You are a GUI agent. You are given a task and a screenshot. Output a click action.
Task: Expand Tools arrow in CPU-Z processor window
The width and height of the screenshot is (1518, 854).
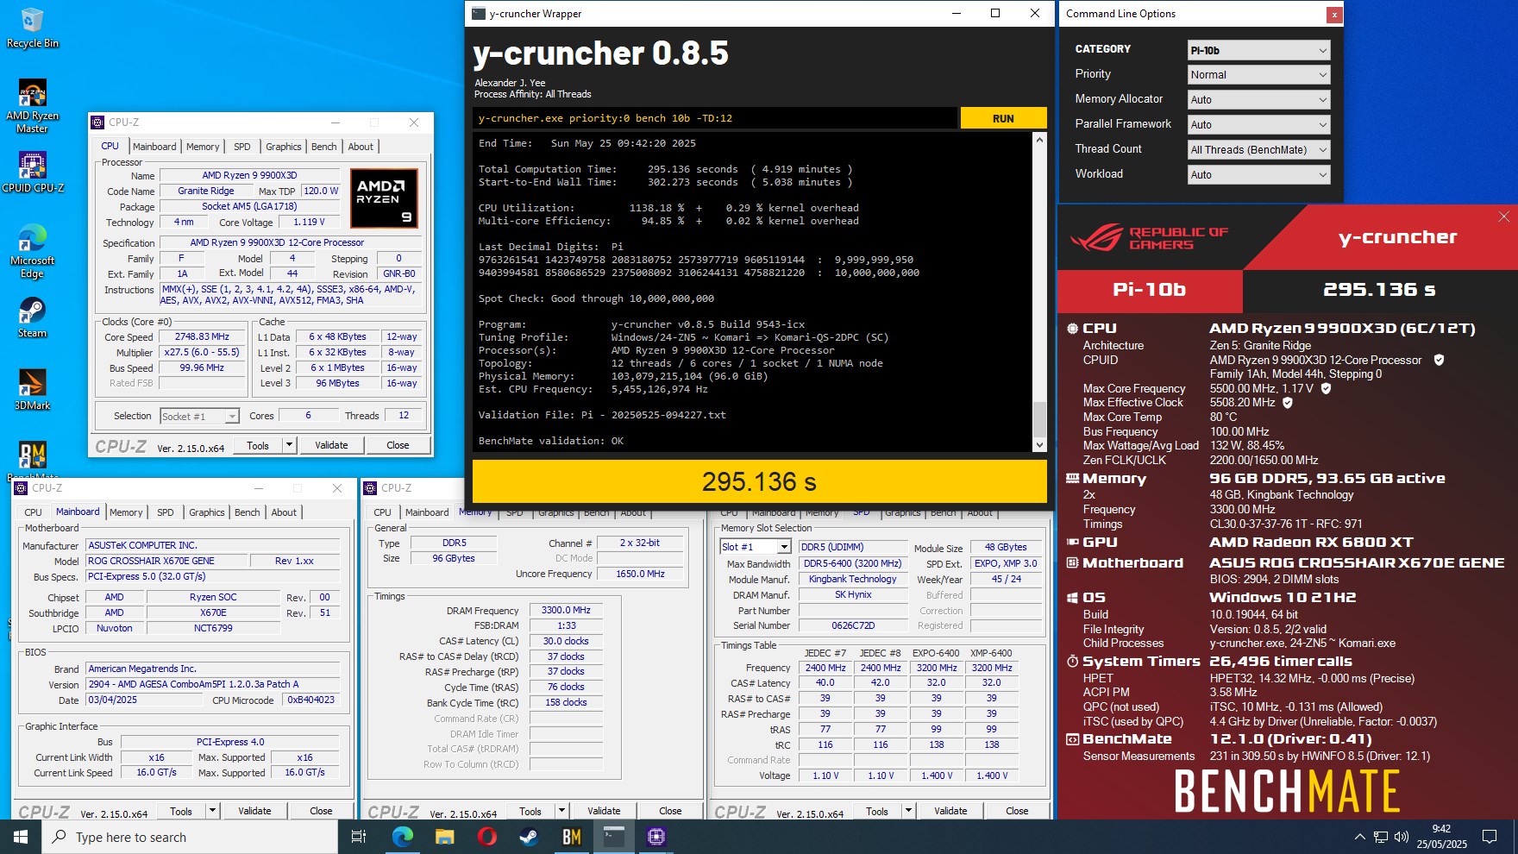290,445
